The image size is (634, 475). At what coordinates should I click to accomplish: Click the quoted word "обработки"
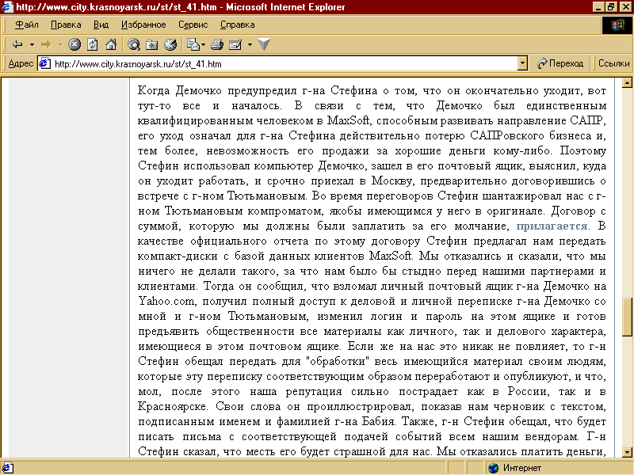pyautogui.click(x=336, y=361)
